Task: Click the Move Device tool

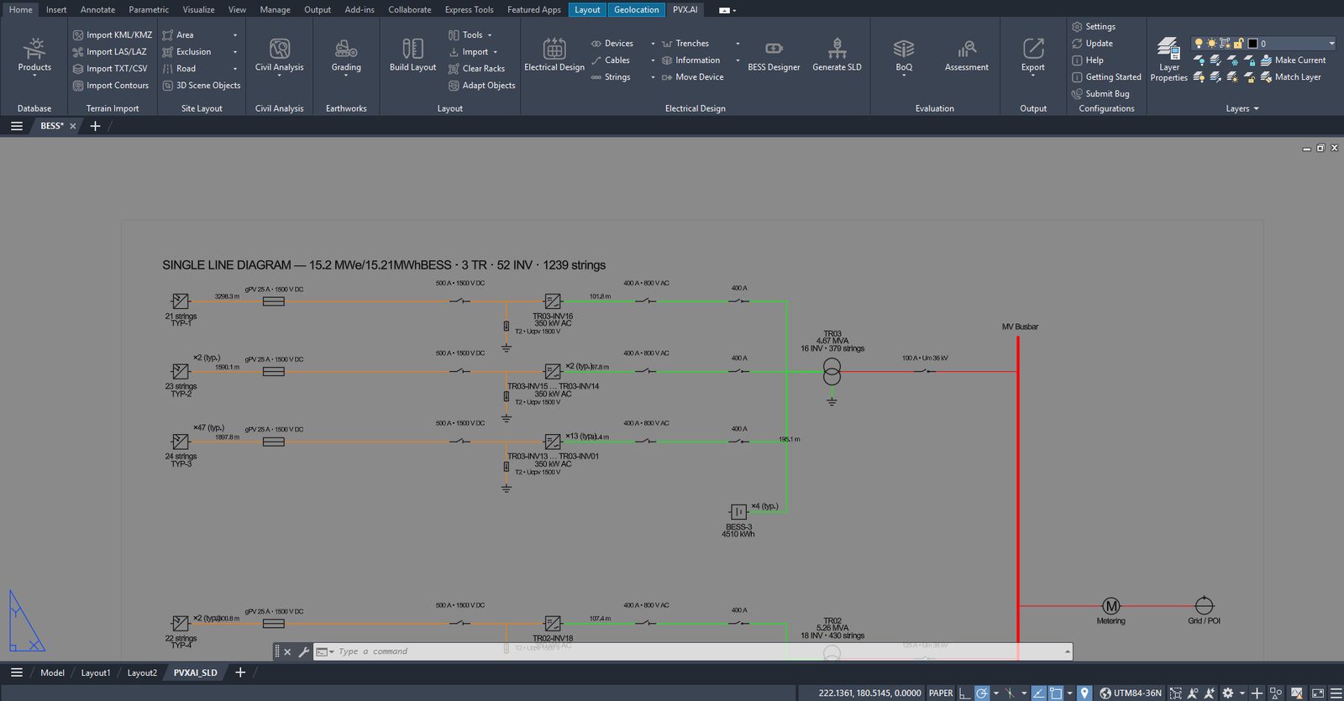Action: pyautogui.click(x=692, y=77)
